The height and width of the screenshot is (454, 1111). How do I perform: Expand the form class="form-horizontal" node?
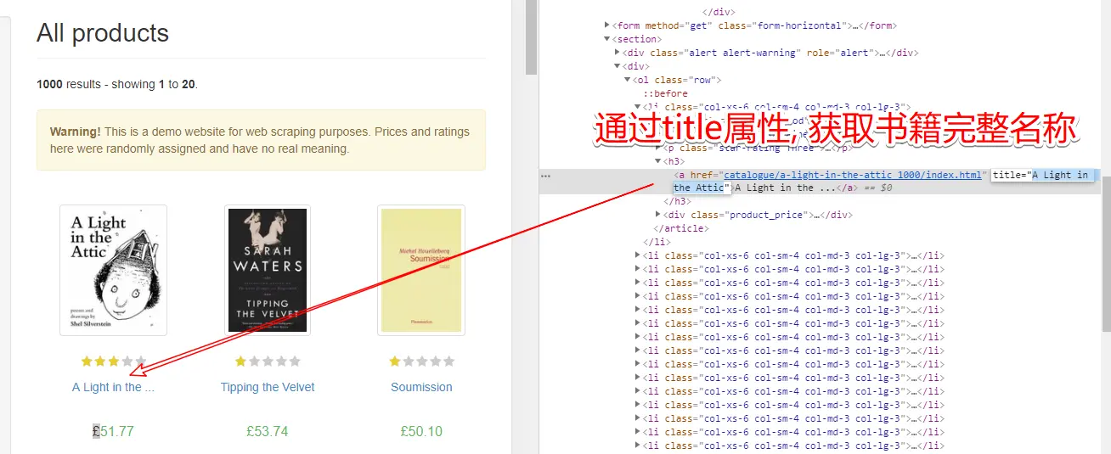coord(606,25)
